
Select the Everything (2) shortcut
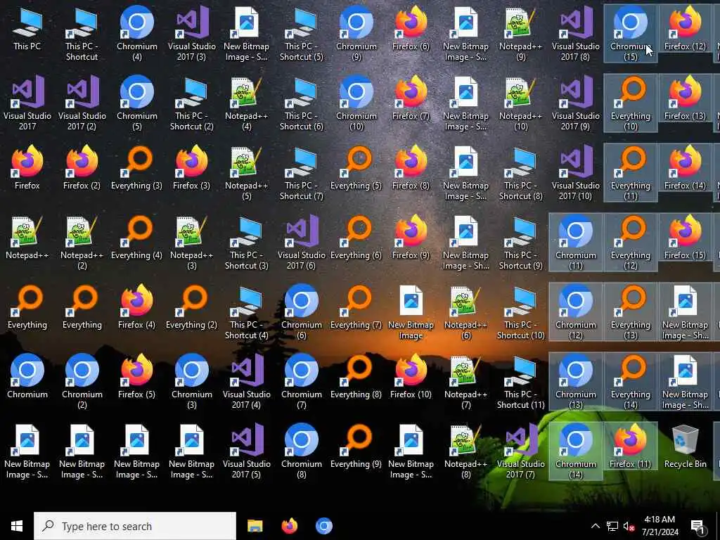[191, 307]
